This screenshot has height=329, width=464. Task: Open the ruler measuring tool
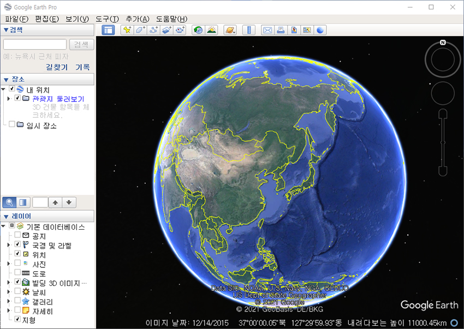pos(249,30)
